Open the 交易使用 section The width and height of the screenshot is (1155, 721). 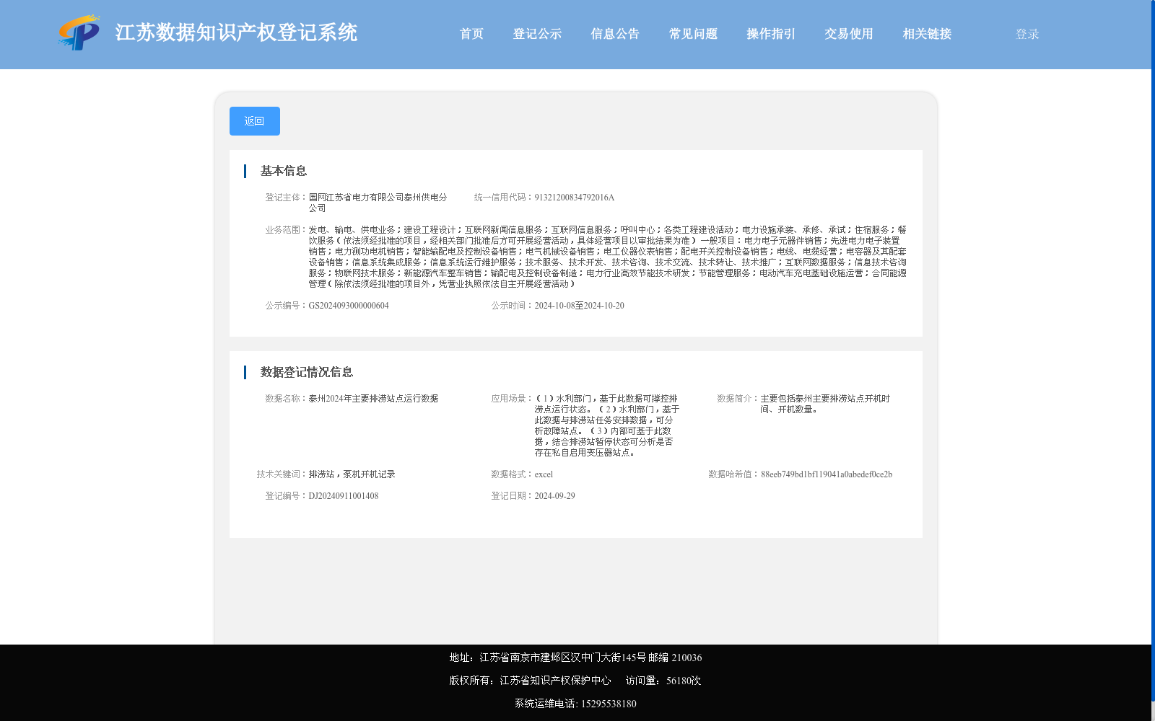coord(848,33)
